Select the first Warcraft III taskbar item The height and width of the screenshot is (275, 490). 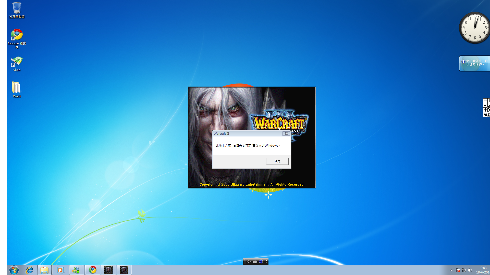[x=108, y=270]
